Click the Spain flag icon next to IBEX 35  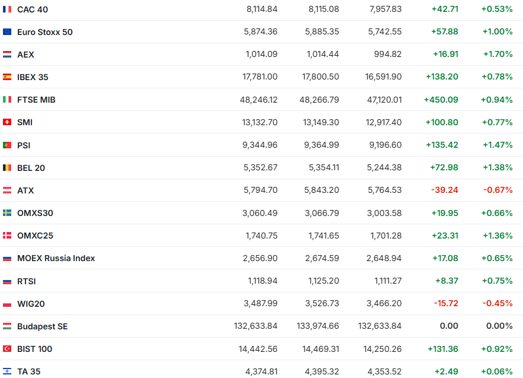tap(7, 77)
